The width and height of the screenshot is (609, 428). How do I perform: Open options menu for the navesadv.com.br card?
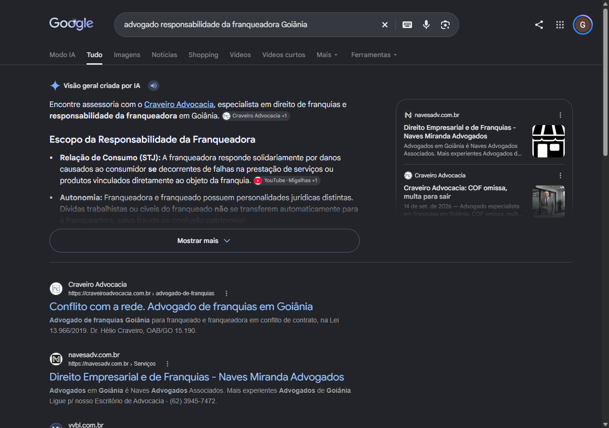pos(560,115)
